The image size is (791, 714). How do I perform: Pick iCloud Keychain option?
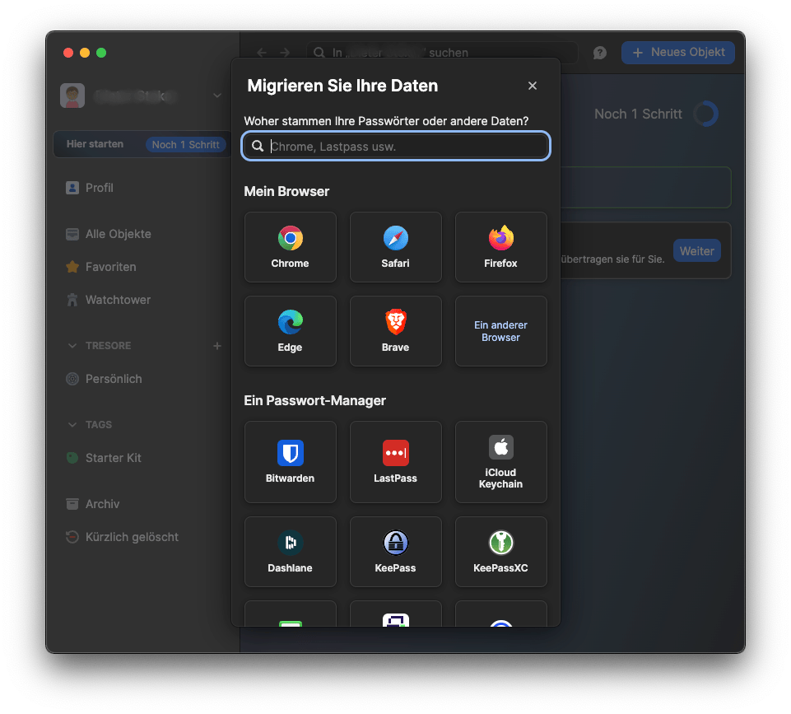tap(501, 462)
